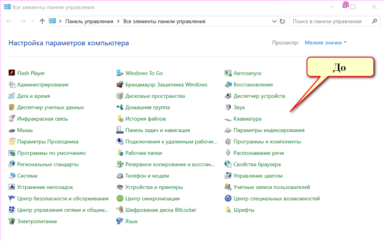Screen dimensions: 384x241
Task: Click the Windows To Go icon
Action: tap(120, 73)
